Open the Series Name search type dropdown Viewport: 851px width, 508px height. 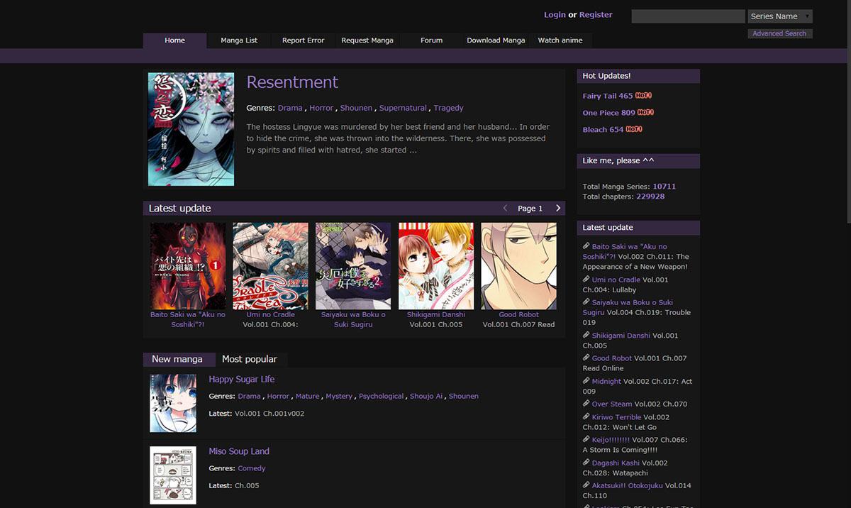780,16
